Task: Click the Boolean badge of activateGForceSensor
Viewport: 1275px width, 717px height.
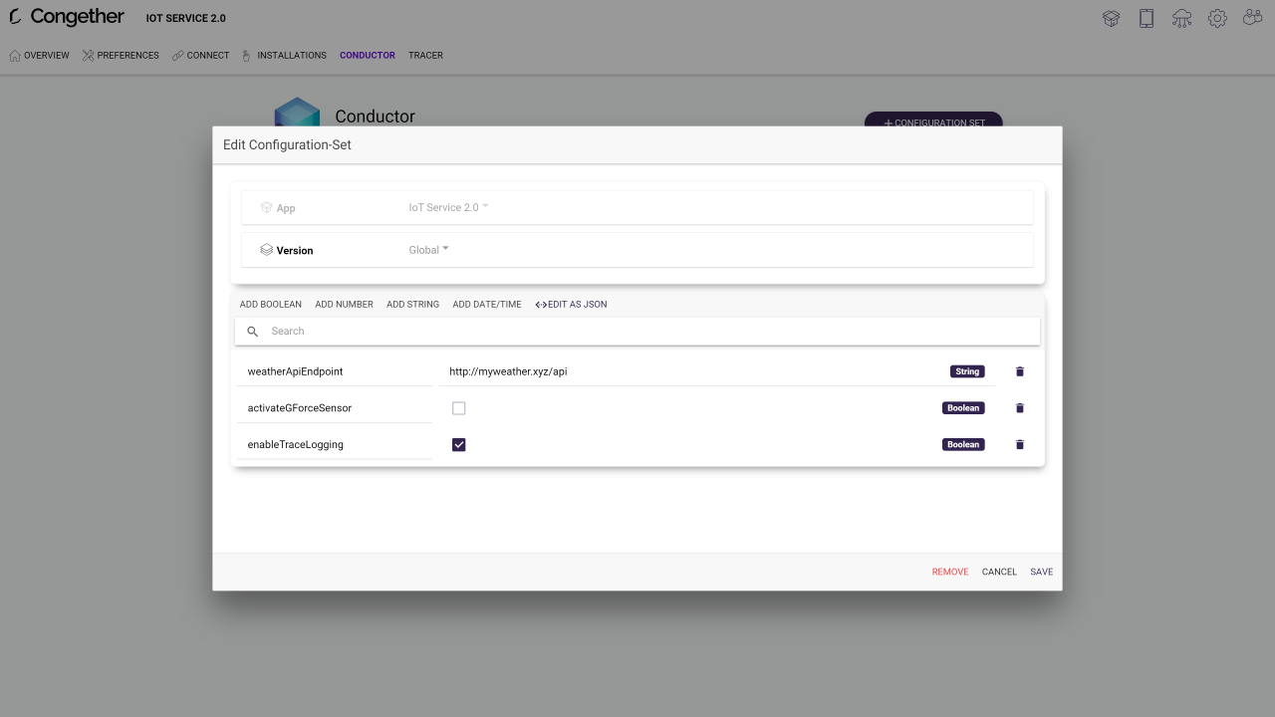Action: point(963,408)
